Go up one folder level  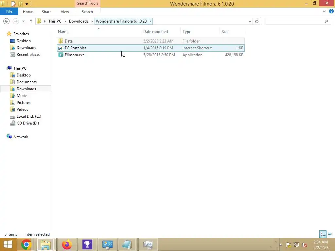click(x=31, y=21)
